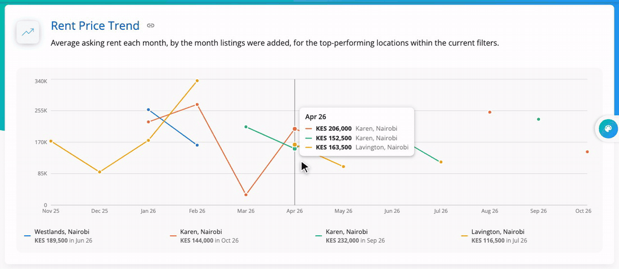Open the color palette theme button
Screen dimensions: 619x269
[x=608, y=129]
